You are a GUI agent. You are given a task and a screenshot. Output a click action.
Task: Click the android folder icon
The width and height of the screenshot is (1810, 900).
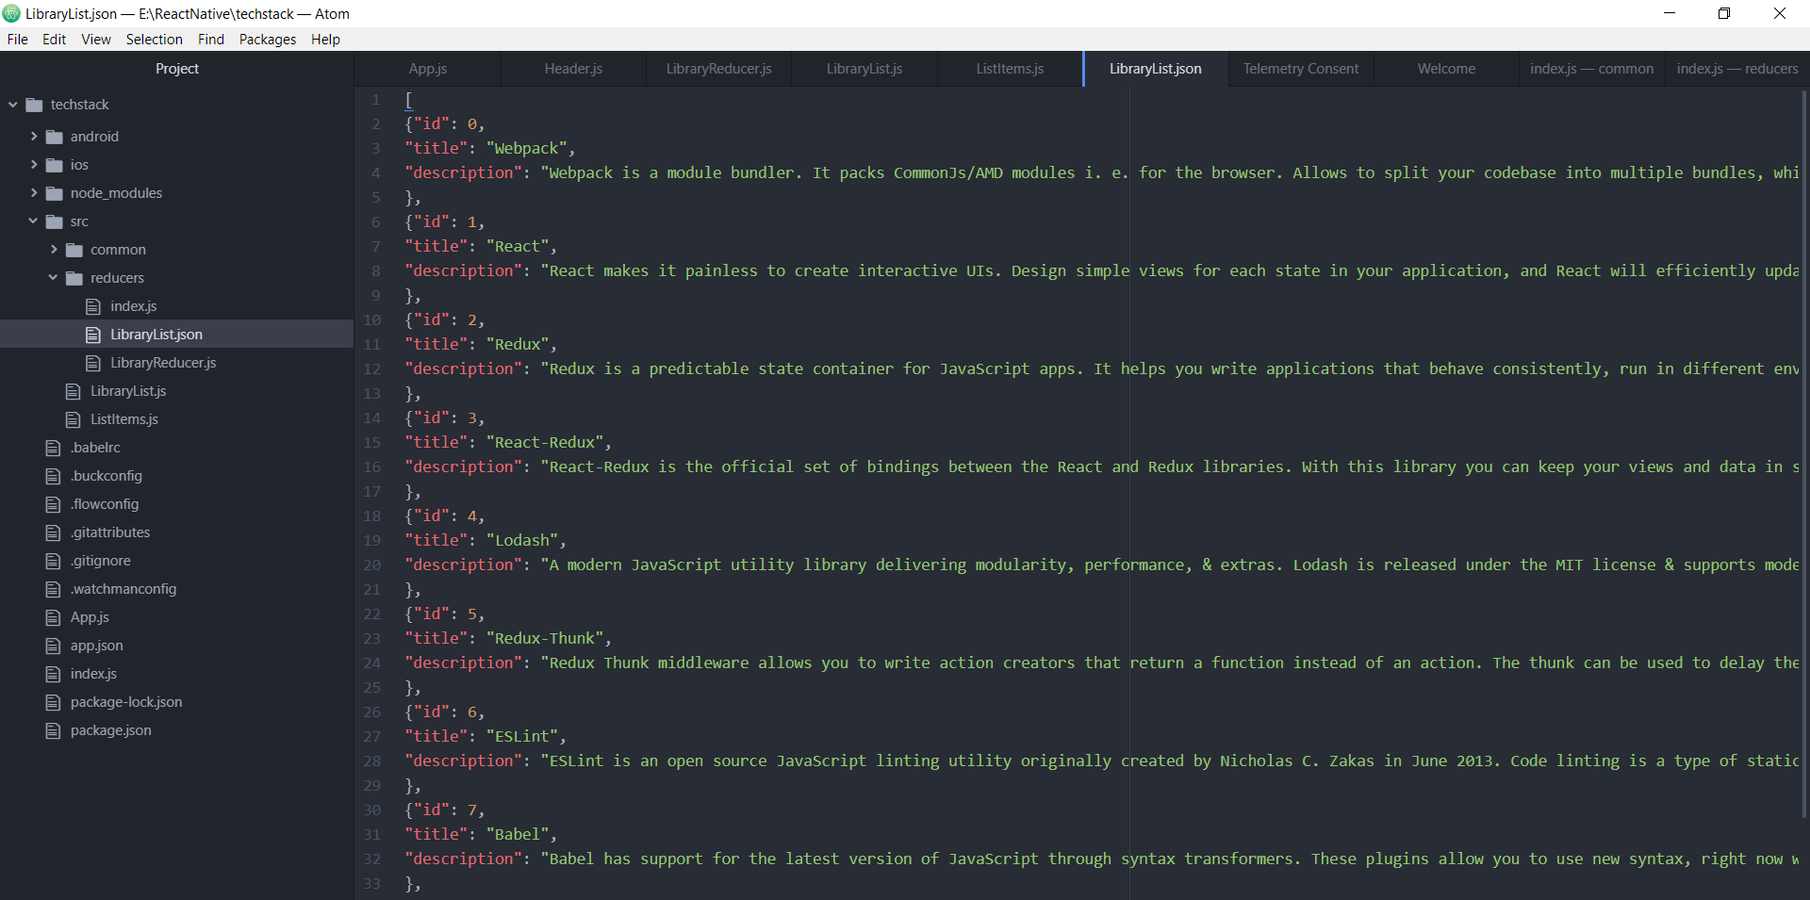(x=55, y=137)
